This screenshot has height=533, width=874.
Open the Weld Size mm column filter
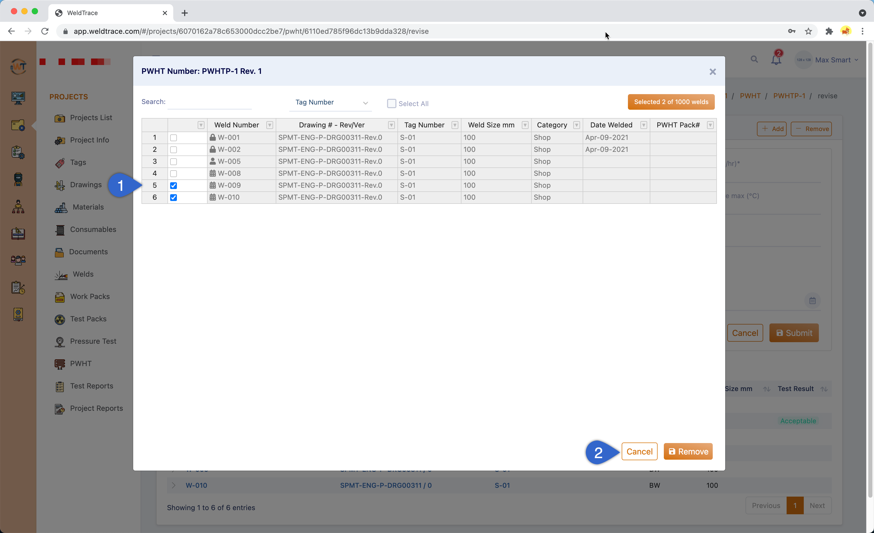coord(525,125)
